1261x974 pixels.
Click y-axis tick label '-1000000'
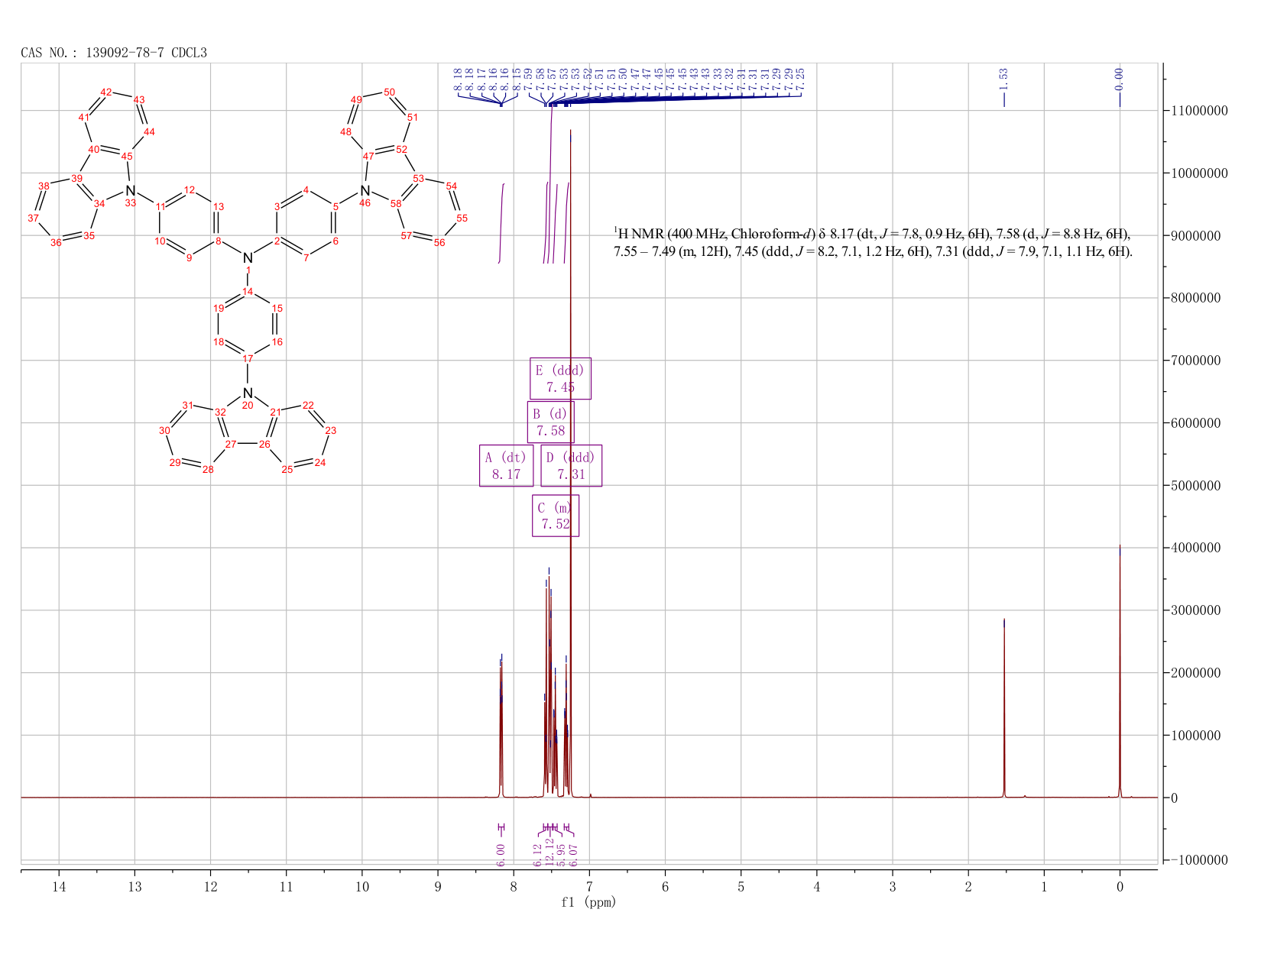tap(1198, 861)
